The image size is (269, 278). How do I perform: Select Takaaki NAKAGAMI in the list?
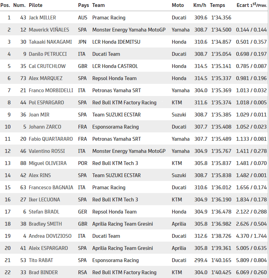point(50,42)
